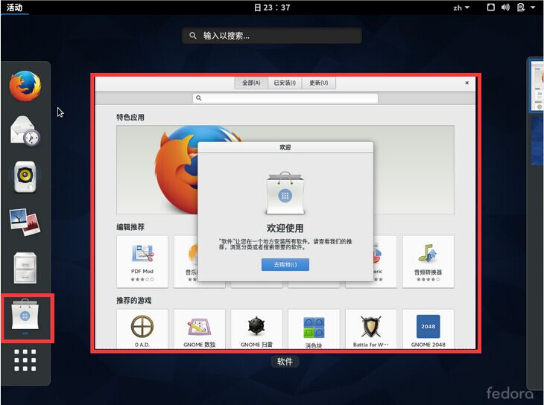Click shopping bag image in welcome dialog
The width and height of the screenshot is (544, 405).
click(285, 193)
